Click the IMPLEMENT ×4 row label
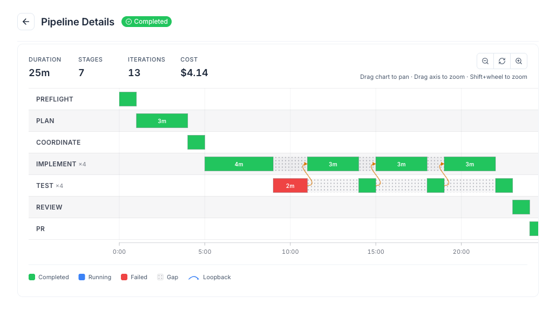This screenshot has width=556, height=324. [x=61, y=164]
